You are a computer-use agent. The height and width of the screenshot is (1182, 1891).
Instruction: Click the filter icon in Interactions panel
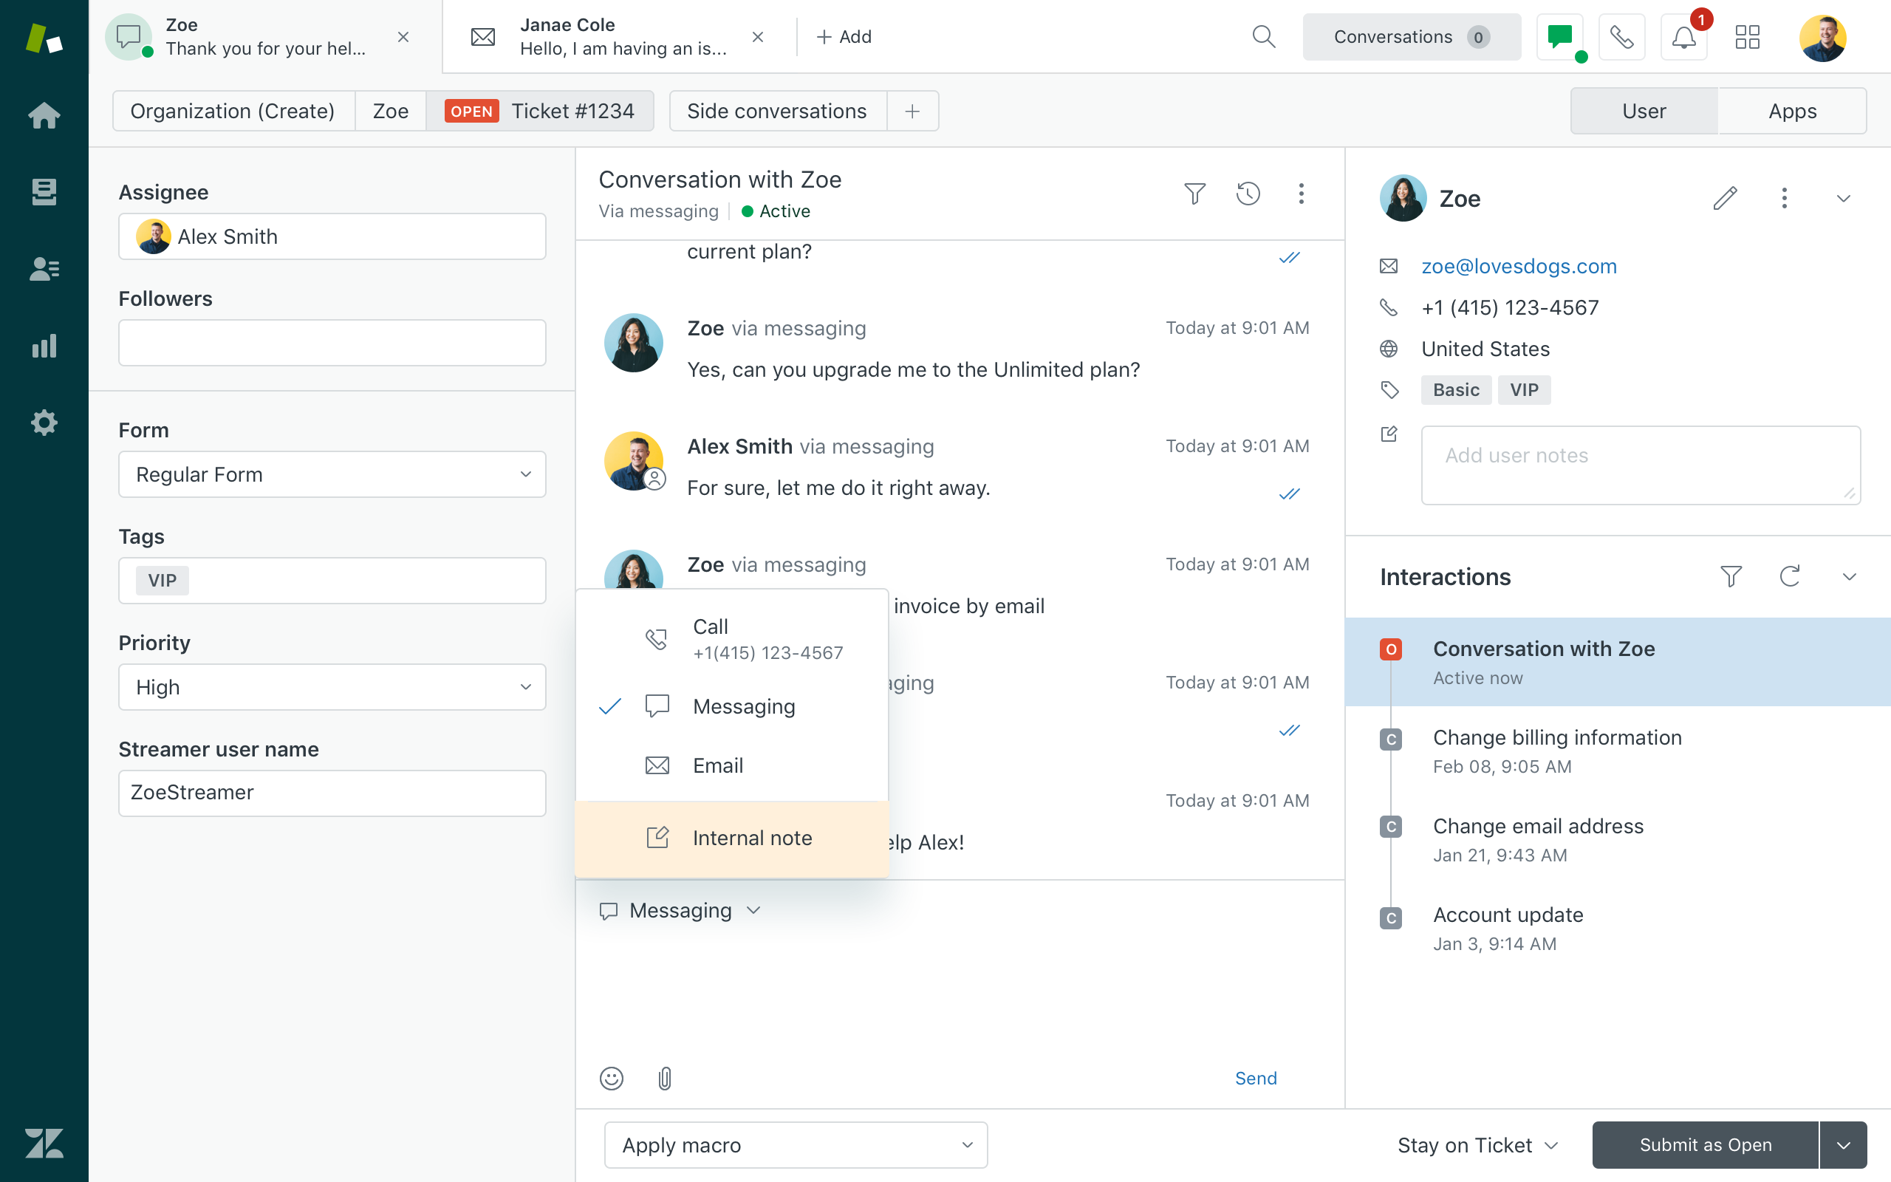click(x=1731, y=576)
